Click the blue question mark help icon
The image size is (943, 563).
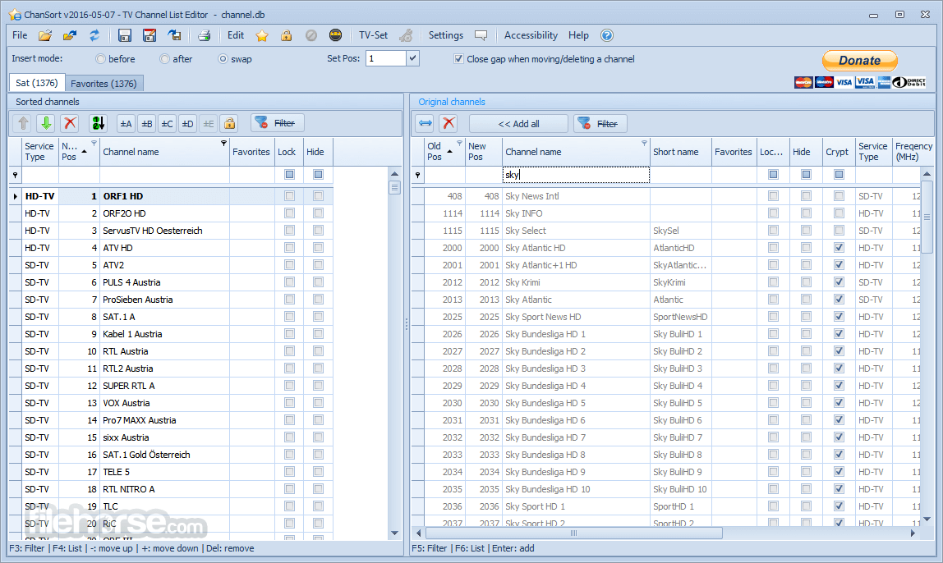pyautogui.click(x=607, y=35)
